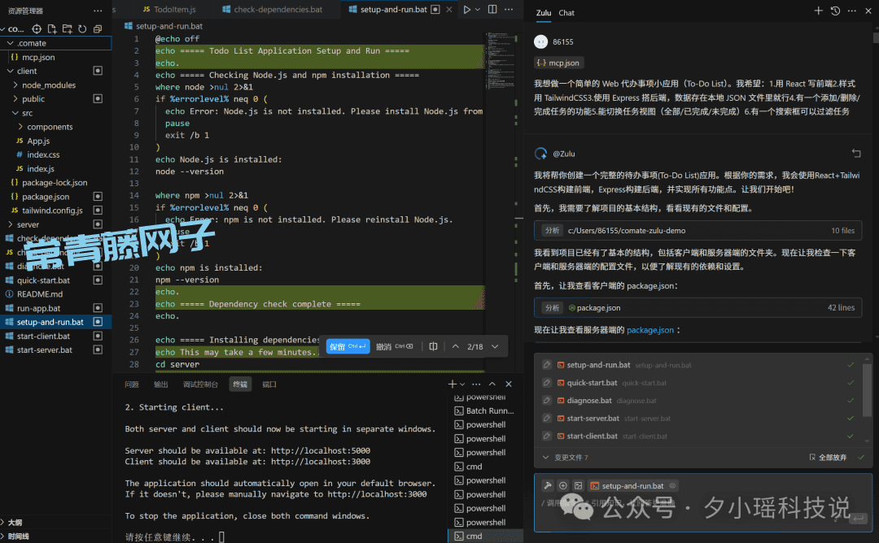The width and height of the screenshot is (879, 543).
Task: Switch to the Chat tab in the Zulu panel
Action: pos(566,13)
